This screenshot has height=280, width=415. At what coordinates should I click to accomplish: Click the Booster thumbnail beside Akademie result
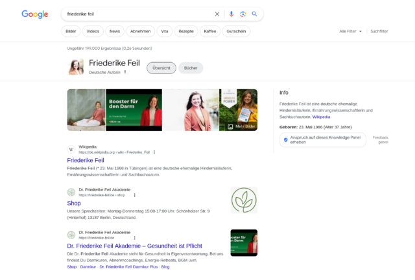click(244, 242)
